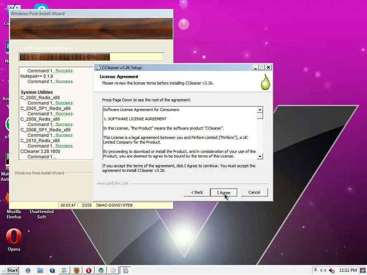Select 'C_2008_Redis_x86' log entry
This screenshot has width=367, height=275.
point(40,119)
